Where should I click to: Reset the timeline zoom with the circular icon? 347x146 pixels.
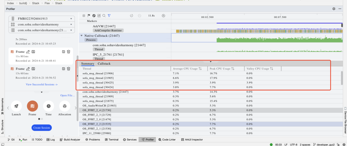click(x=131, y=16)
